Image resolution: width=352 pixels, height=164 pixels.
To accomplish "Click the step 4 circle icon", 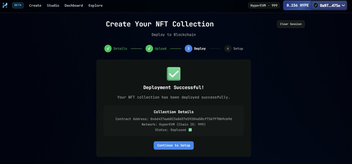I will tap(228, 49).
